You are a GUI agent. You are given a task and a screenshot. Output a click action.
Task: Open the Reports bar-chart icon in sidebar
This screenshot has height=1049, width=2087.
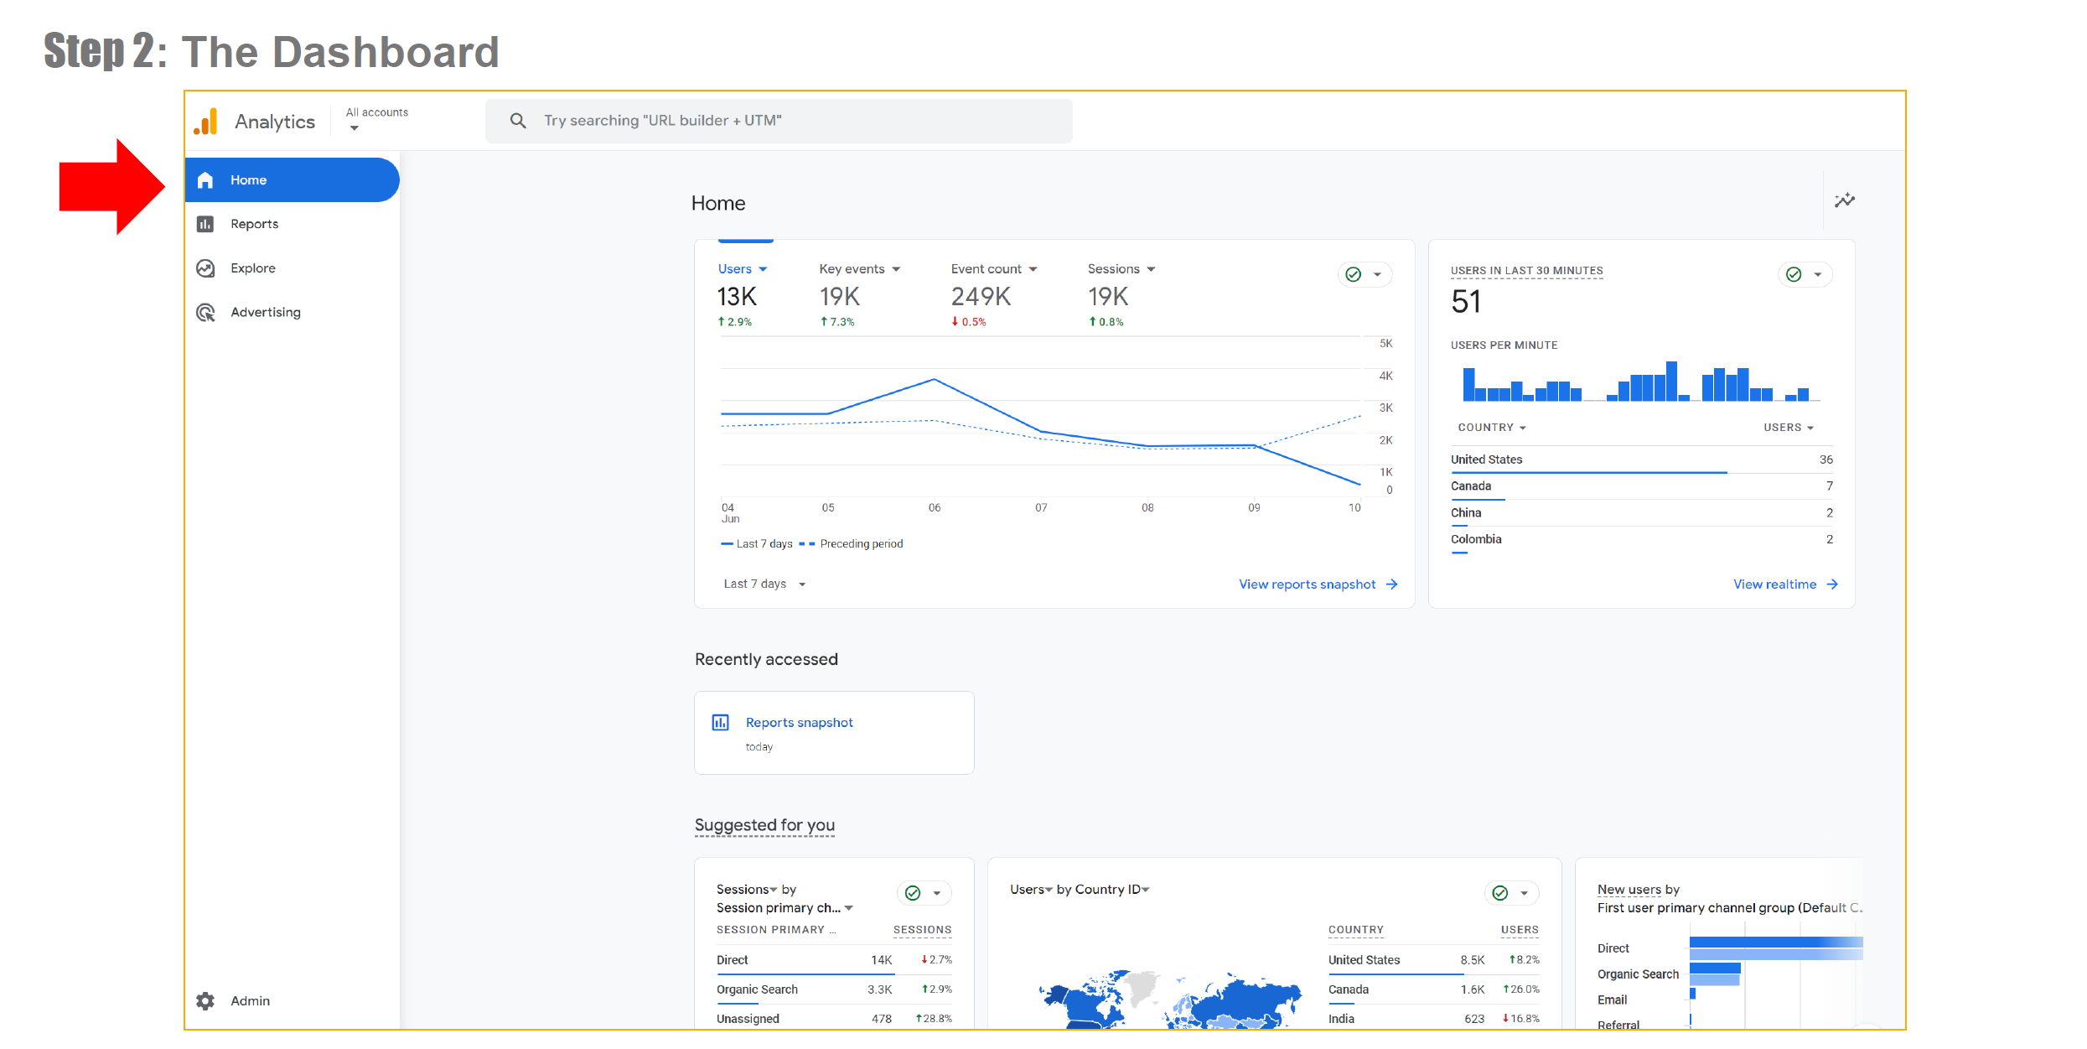205,224
